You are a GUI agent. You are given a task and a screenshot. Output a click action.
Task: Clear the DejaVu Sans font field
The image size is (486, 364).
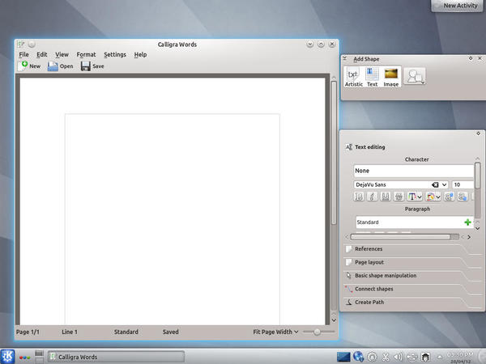pos(435,184)
